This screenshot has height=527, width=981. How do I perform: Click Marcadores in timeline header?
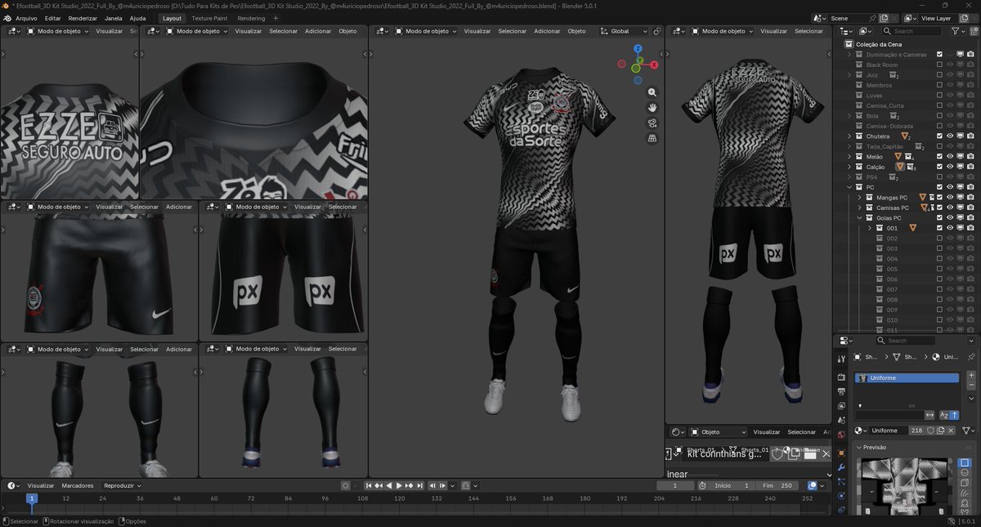click(x=78, y=485)
